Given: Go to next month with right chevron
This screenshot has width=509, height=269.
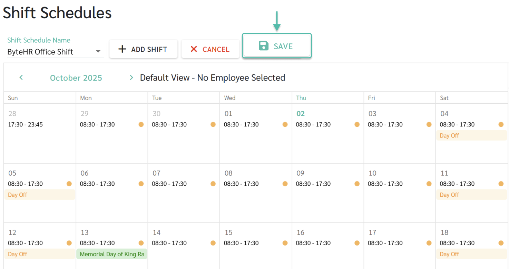Looking at the screenshot, I should [131, 77].
